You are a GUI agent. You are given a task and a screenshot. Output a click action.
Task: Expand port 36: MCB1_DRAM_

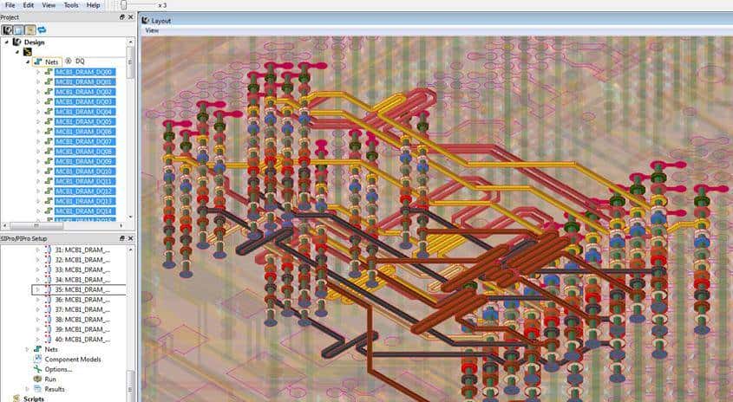[38, 300]
